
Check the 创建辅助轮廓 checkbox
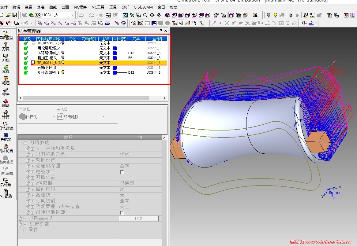click(122, 213)
